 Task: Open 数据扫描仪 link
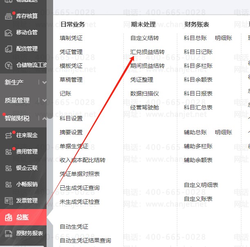145,93
